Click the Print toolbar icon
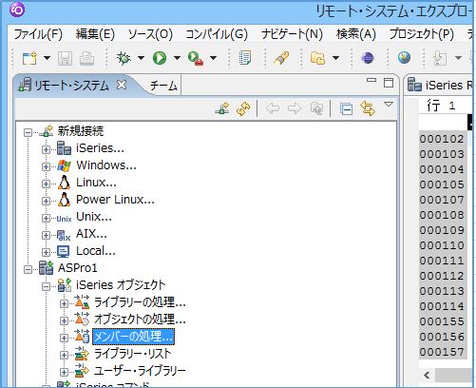476x388 pixels. pos(86,58)
